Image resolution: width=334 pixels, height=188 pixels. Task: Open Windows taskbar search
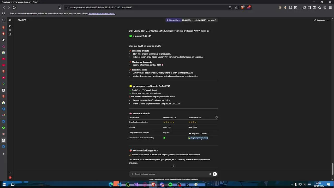pos(13,185)
